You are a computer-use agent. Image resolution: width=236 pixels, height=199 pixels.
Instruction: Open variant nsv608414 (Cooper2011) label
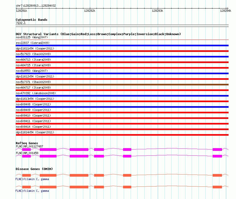(x=33, y=127)
